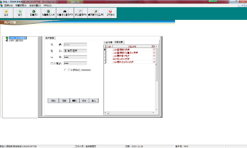
Task: Open the 帮助(Z) menu
Action: click(x=48, y=5)
